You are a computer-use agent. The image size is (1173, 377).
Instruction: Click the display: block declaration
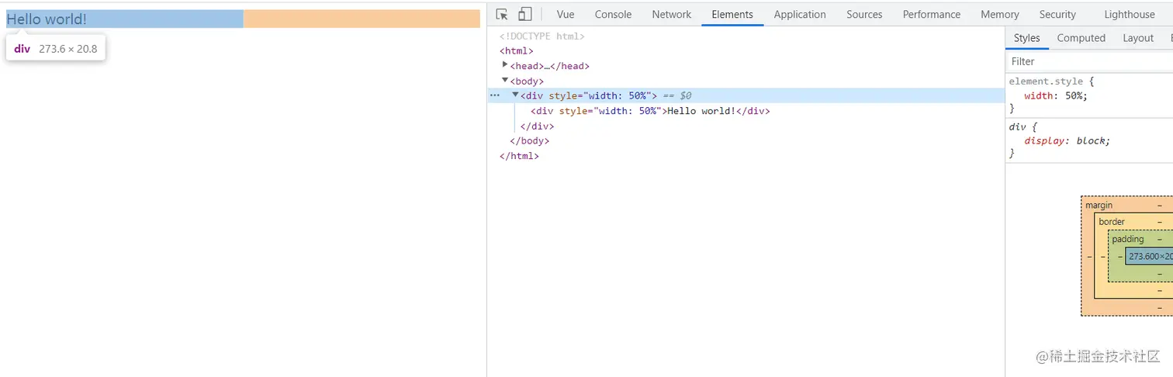click(1067, 141)
